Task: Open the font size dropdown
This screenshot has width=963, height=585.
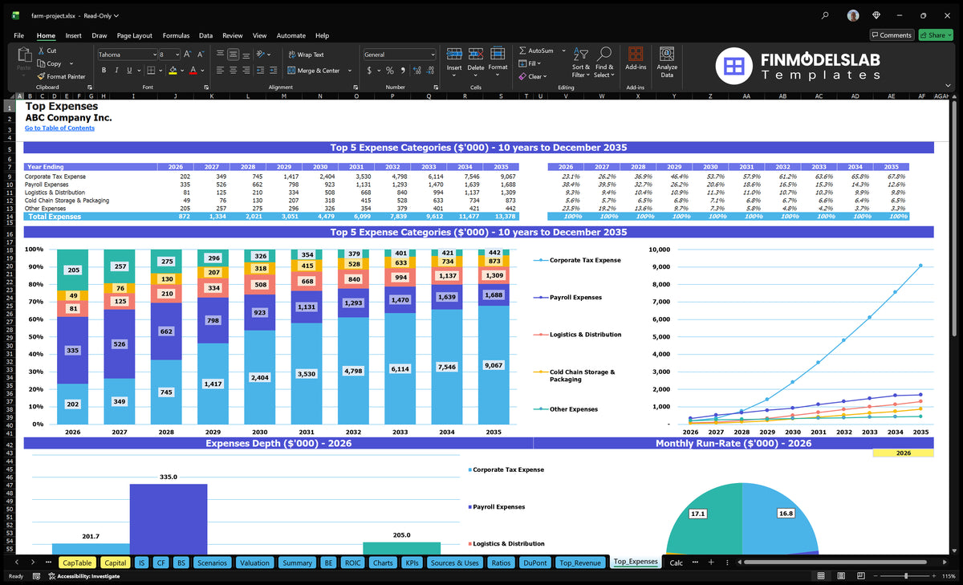Action: pyautogui.click(x=177, y=55)
